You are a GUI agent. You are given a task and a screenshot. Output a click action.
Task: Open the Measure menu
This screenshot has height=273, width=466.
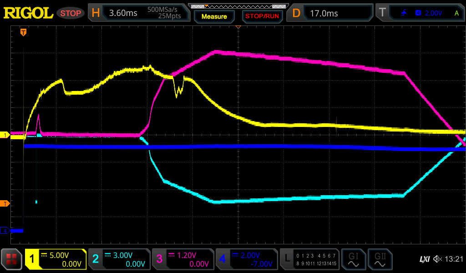214,16
